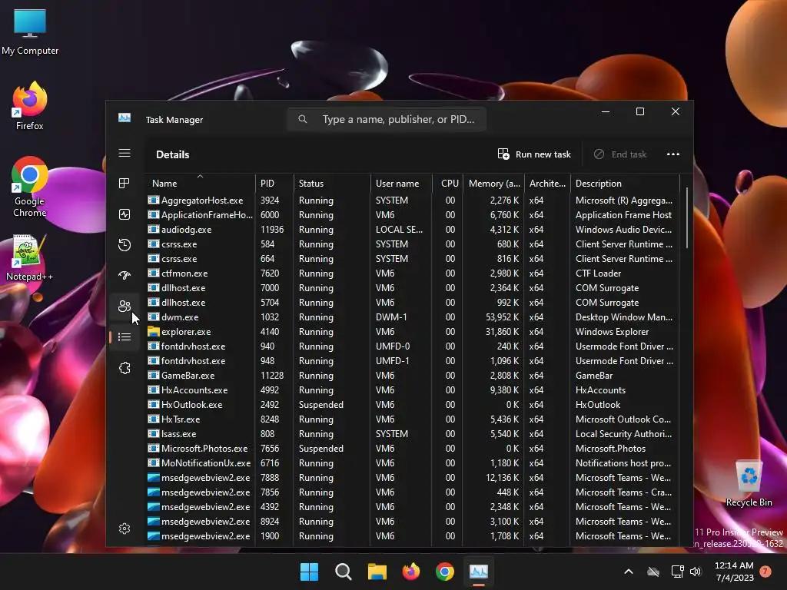Open the Windows Start button
Viewport: 787px width, 590px height.
click(309, 572)
